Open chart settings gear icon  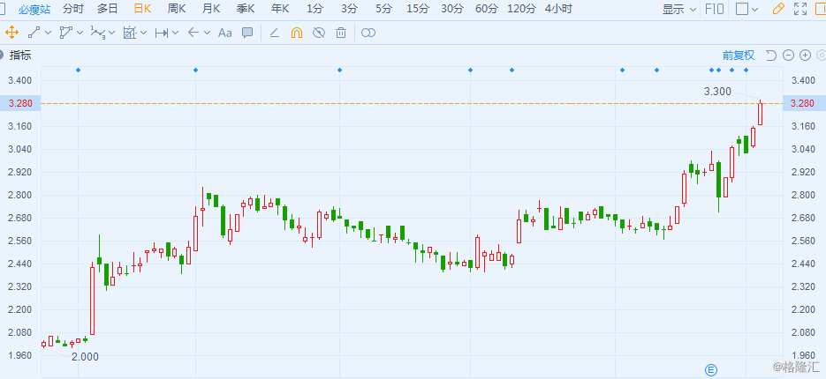[x=821, y=56]
